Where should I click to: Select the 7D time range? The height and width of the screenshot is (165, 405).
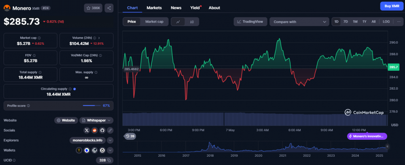(346, 22)
